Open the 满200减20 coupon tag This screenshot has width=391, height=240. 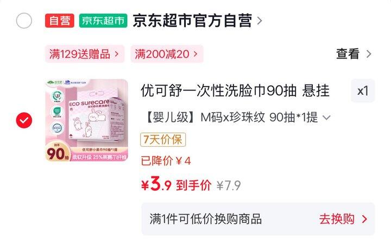tap(167, 54)
